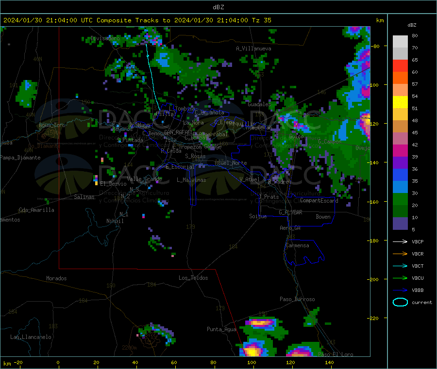
Task: Click the orange VBCR arrow legend icon
Action: pos(400,254)
